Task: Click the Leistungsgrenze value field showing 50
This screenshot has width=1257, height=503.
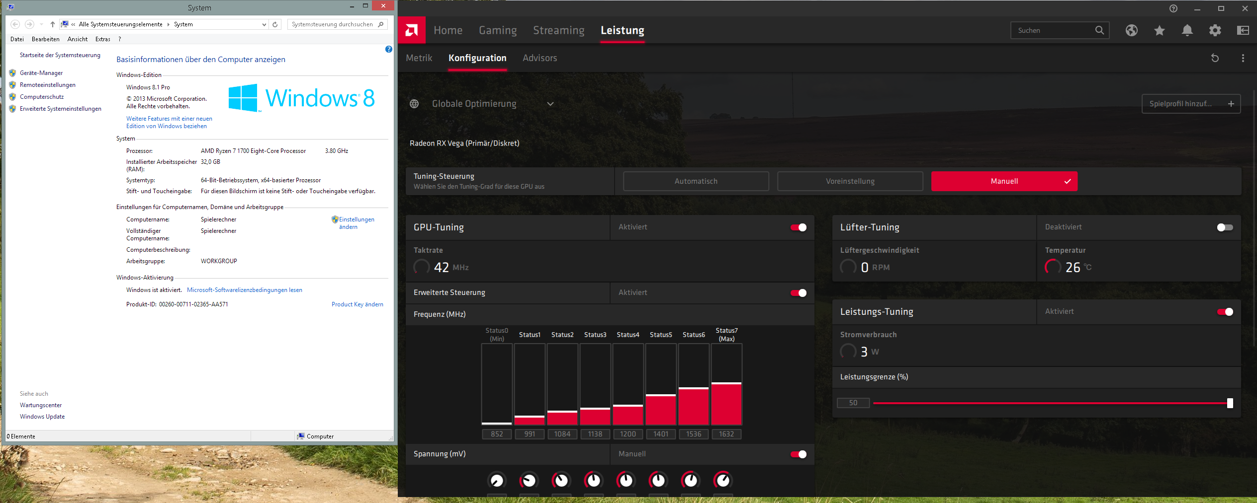Action: (853, 403)
